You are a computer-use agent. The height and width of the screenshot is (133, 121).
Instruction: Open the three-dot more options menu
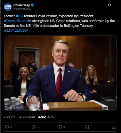[x=115, y=5]
